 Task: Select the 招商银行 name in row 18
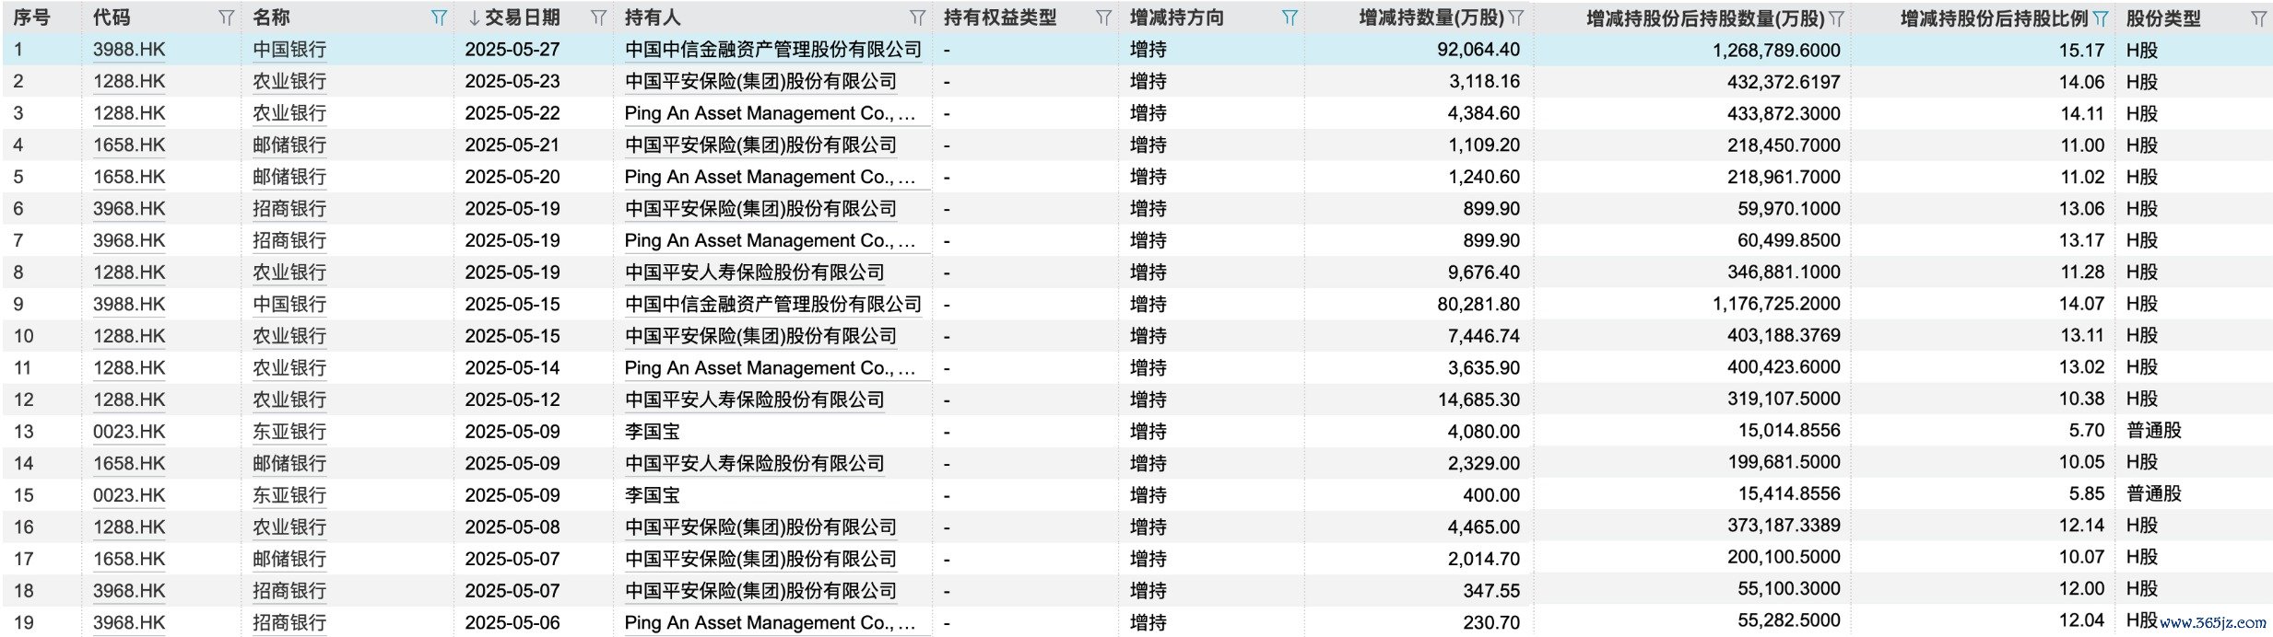pos(289,591)
